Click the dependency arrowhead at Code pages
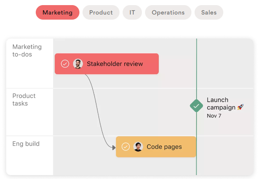 114,148
